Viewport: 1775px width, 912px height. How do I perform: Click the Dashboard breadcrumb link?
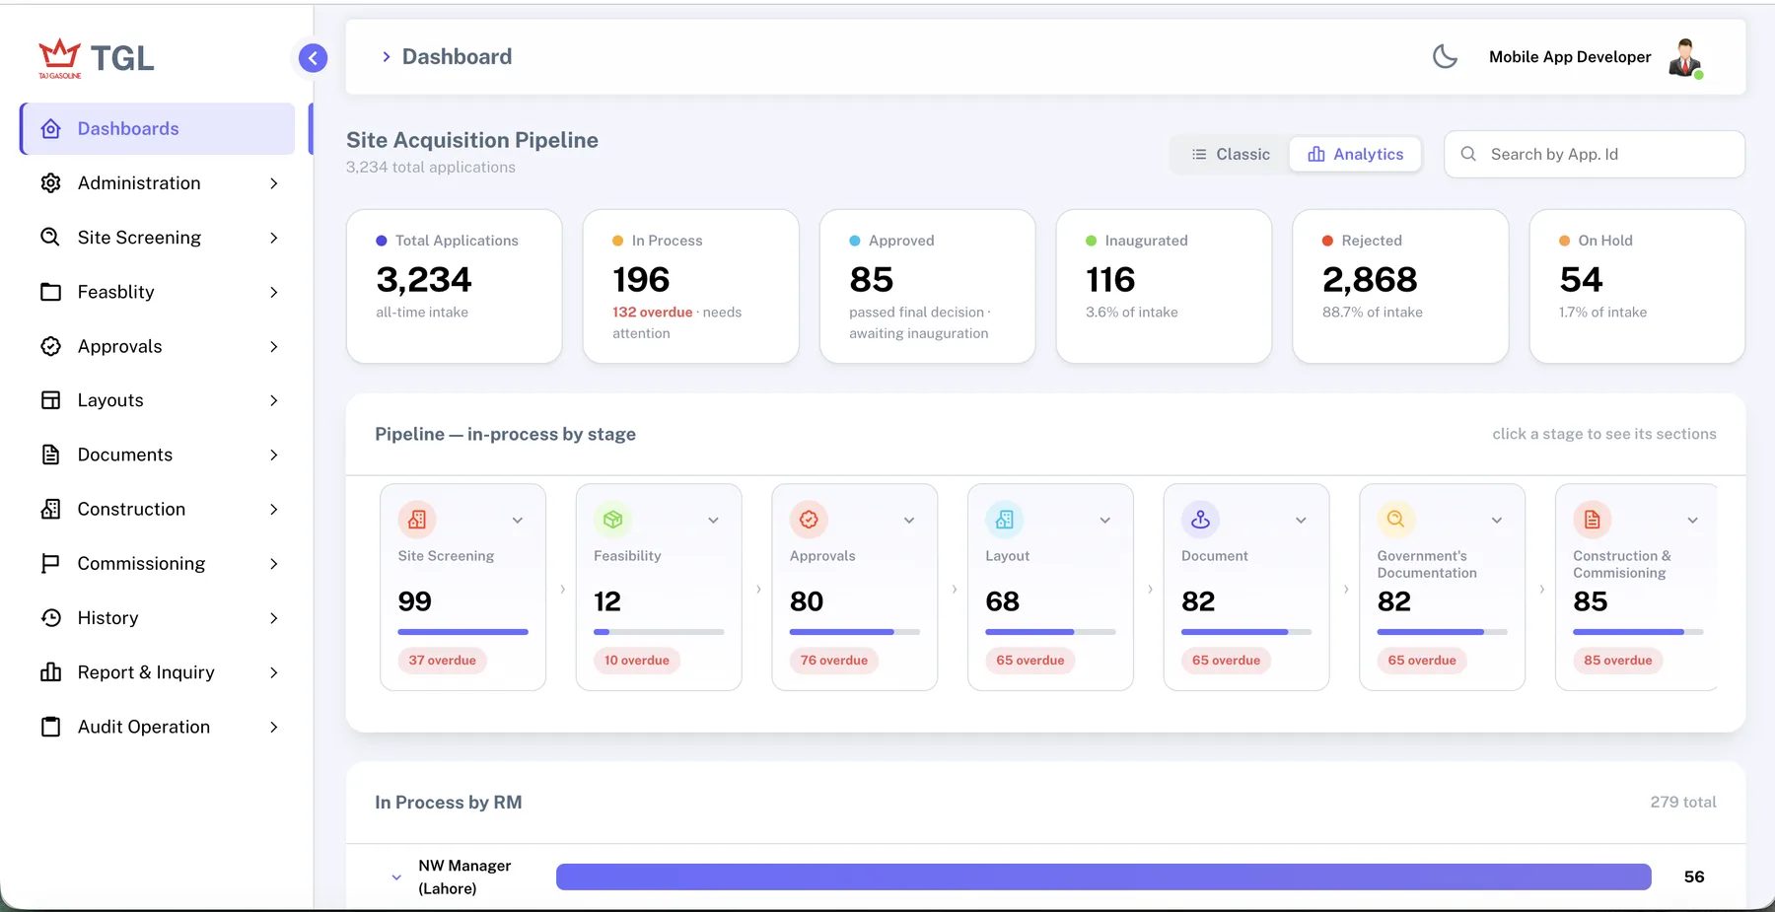457,57
